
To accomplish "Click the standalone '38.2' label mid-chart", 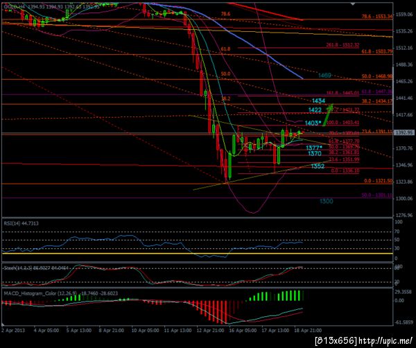I will coord(225,98).
